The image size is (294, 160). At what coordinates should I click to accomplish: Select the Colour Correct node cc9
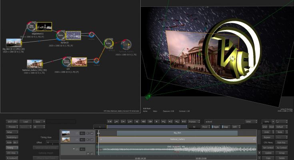click(66, 62)
